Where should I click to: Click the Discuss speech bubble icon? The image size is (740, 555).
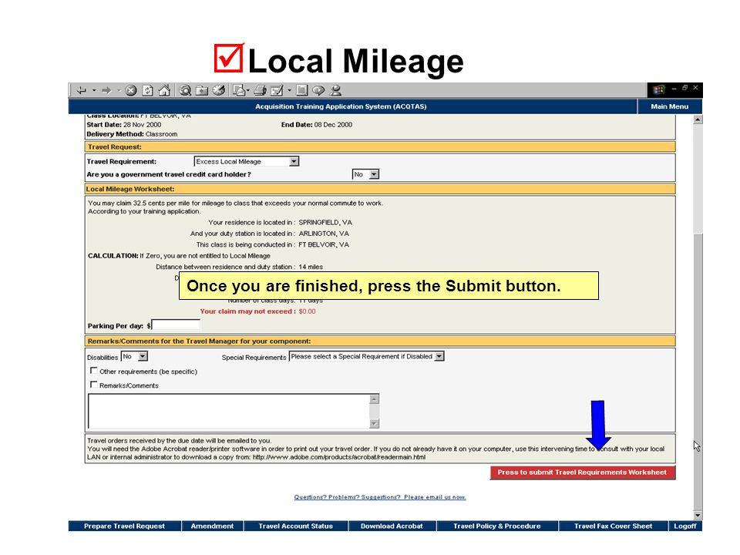click(318, 90)
